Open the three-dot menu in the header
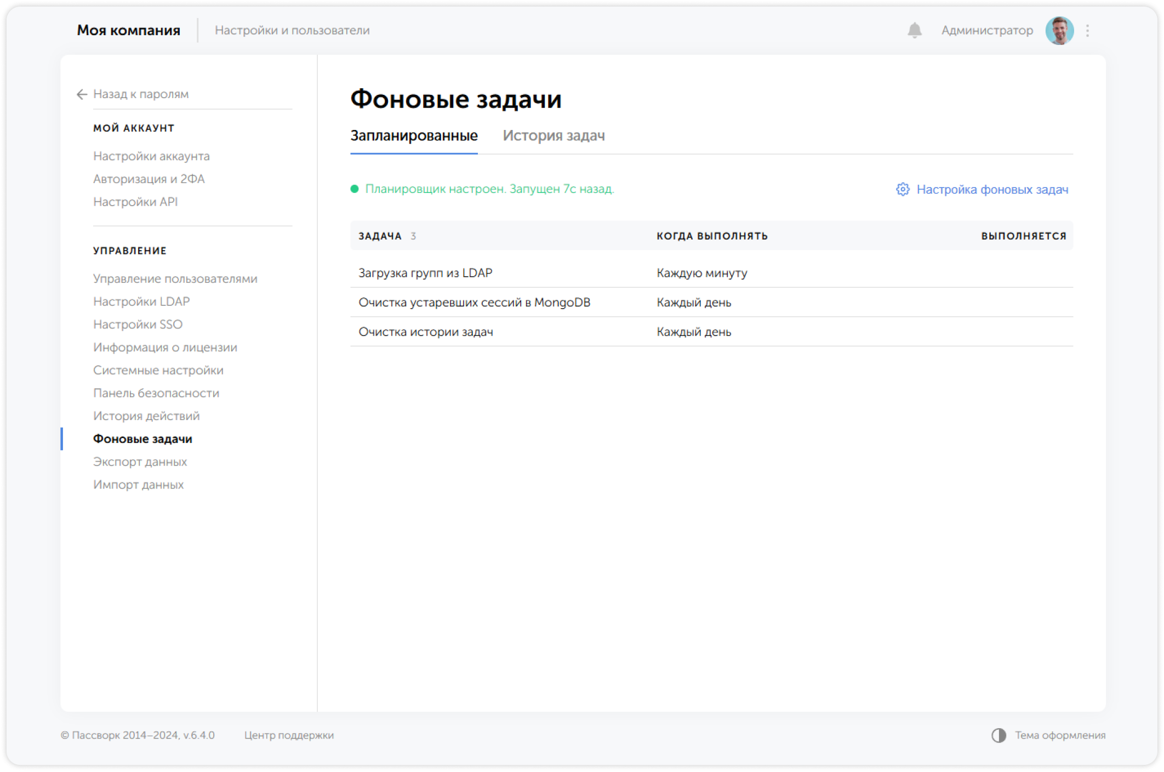The image size is (1164, 772). tap(1088, 30)
